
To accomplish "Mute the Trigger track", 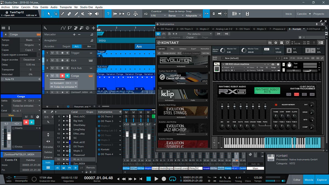I will [x=52, y=53].
